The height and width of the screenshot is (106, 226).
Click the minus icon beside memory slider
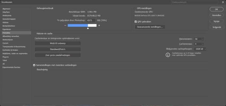tap(65, 26)
